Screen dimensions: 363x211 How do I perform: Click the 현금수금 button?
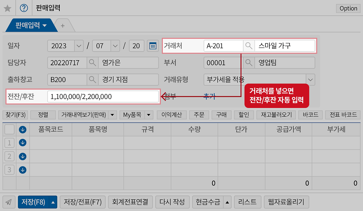208,202
